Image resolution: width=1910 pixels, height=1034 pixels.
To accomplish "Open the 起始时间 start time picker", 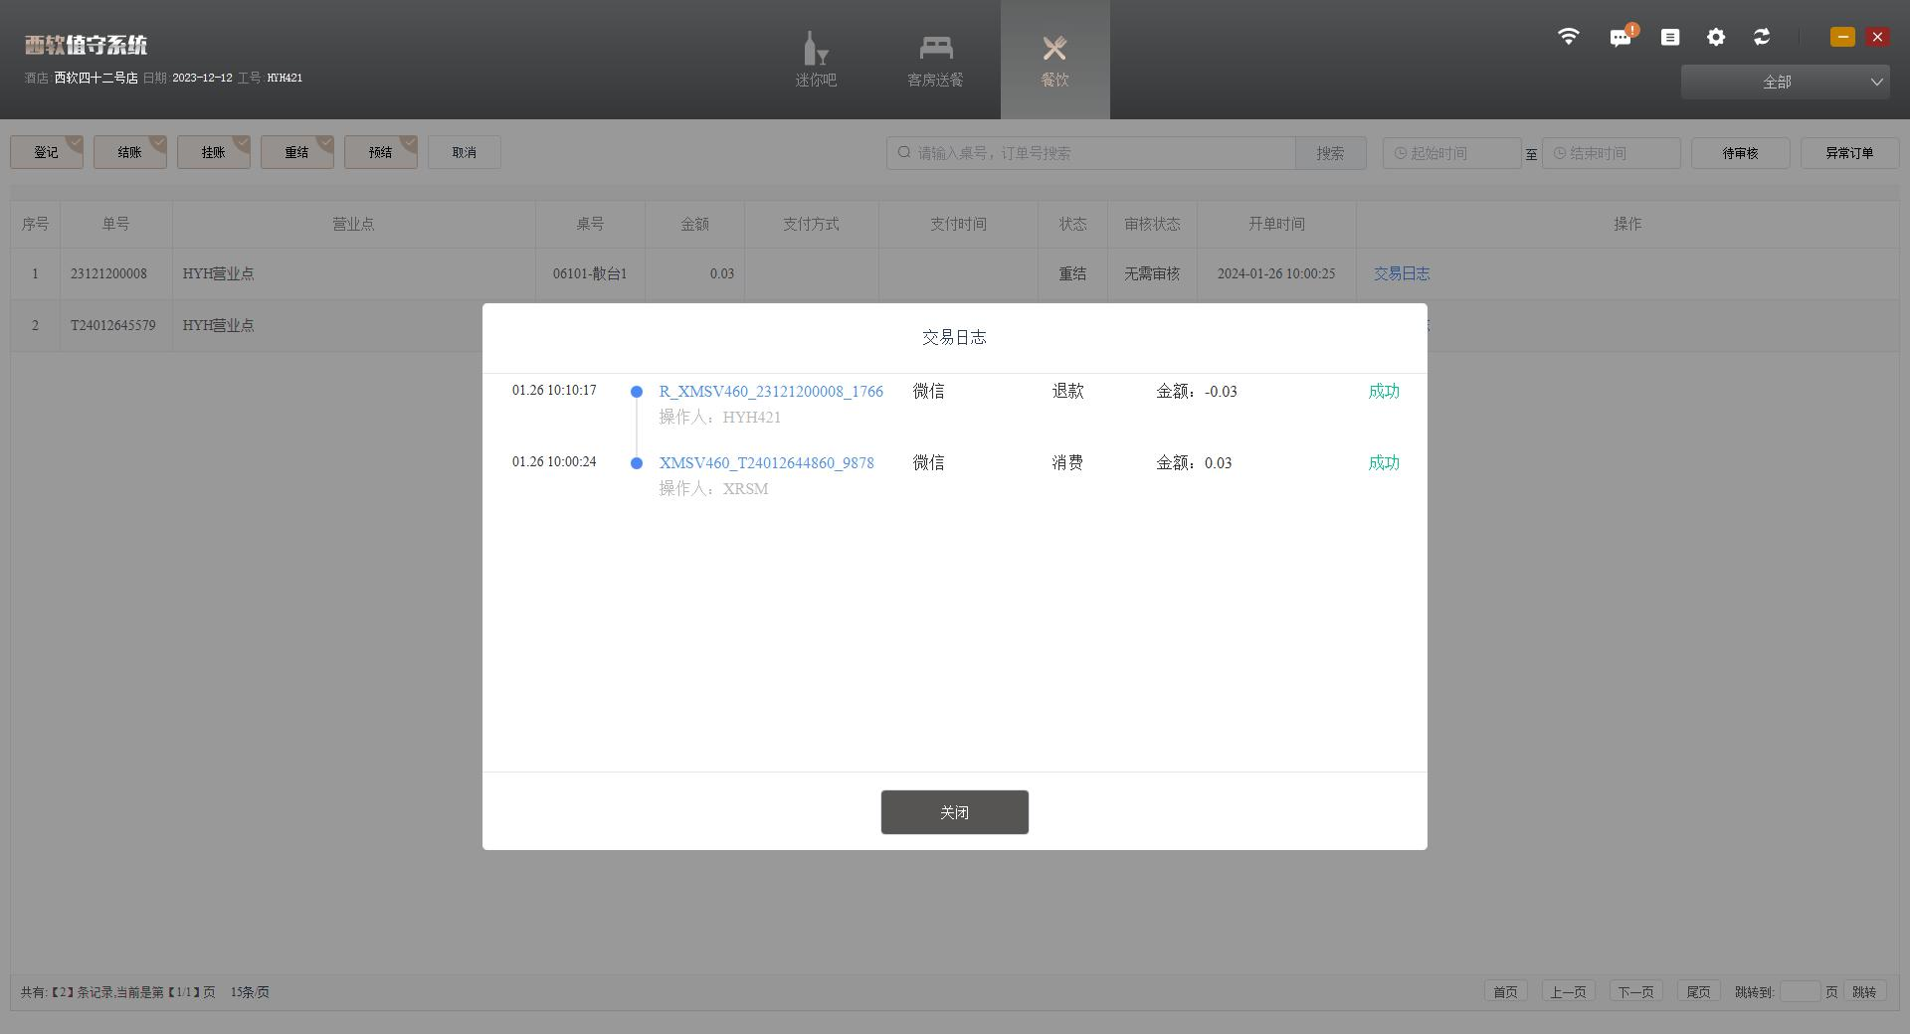I will 1451,153.
